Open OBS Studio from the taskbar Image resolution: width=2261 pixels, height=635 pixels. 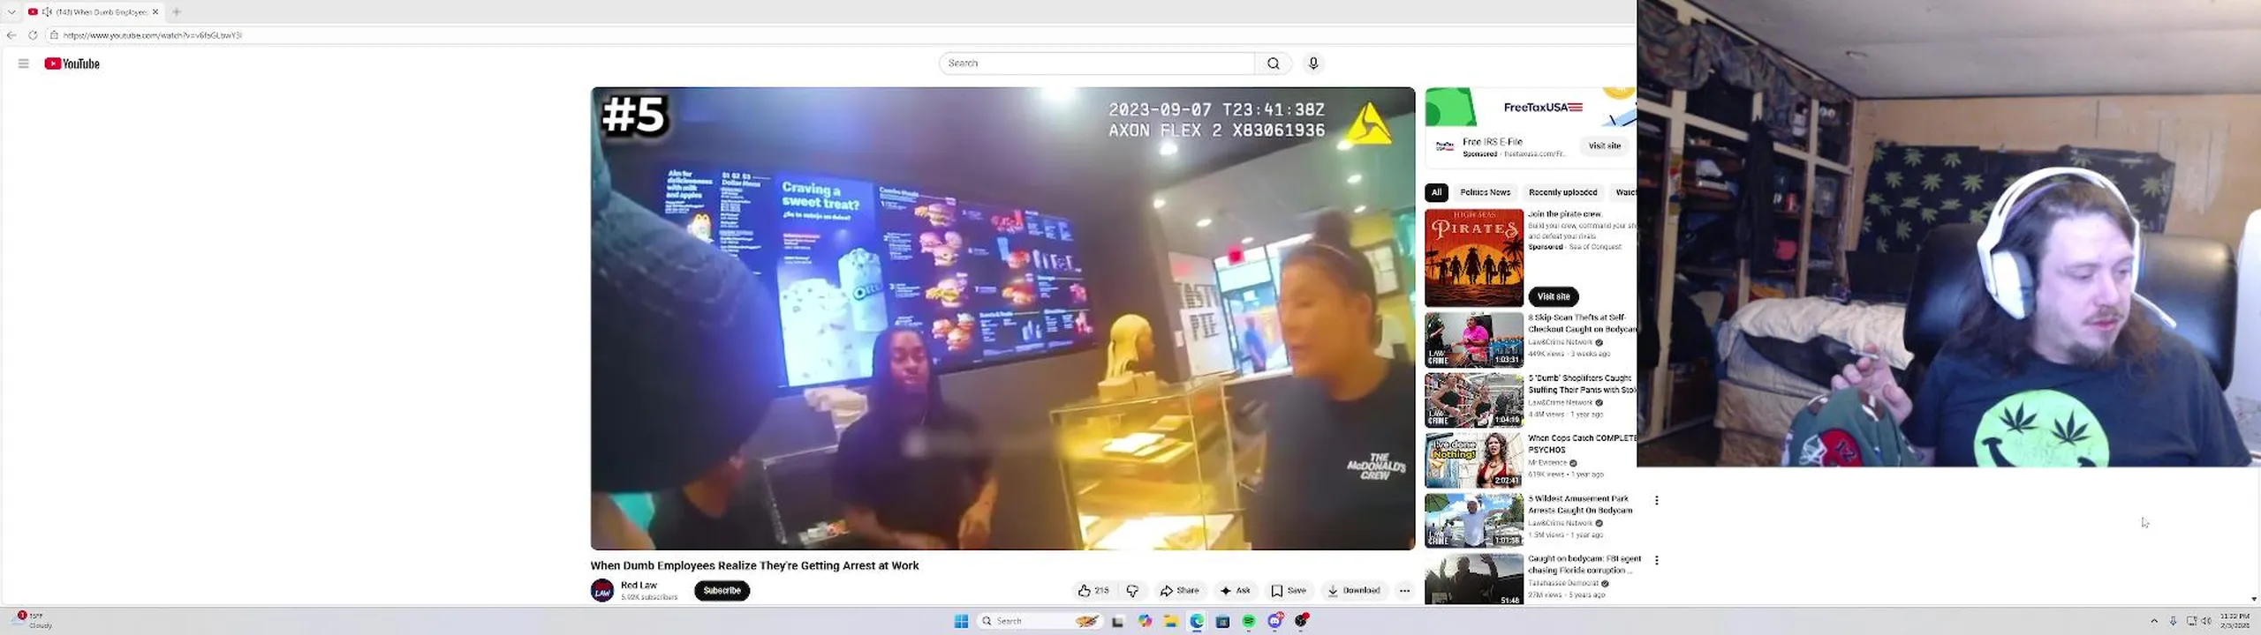coord(1301,622)
